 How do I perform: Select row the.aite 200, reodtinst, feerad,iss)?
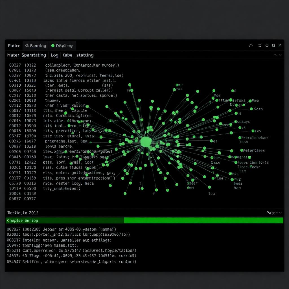click(x=84, y=75)
